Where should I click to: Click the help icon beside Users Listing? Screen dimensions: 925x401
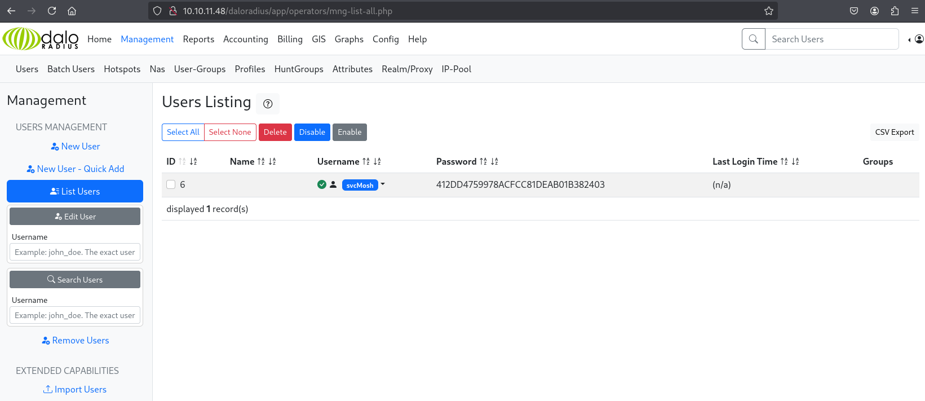[x=268, y=104]
